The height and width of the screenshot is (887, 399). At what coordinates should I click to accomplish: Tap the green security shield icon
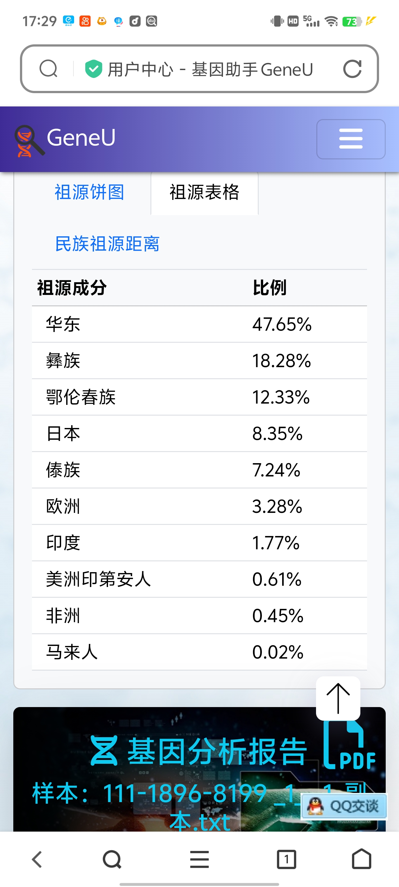click(94, 69)
